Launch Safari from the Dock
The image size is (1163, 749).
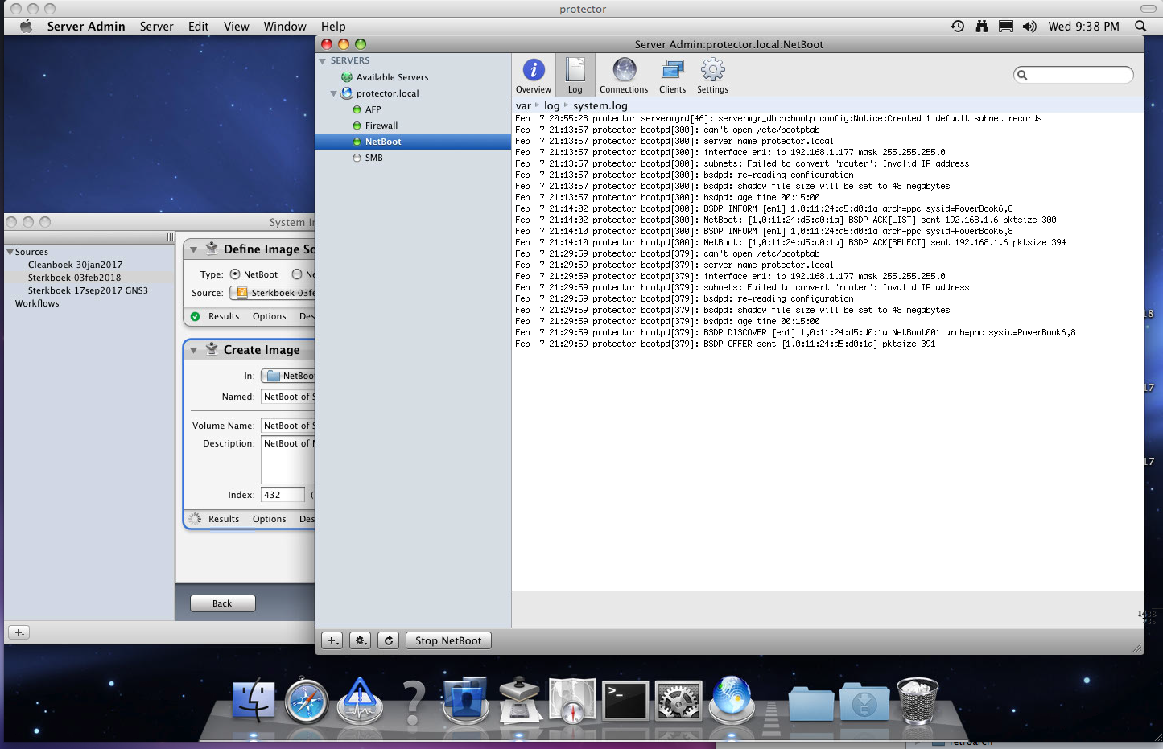307,701
